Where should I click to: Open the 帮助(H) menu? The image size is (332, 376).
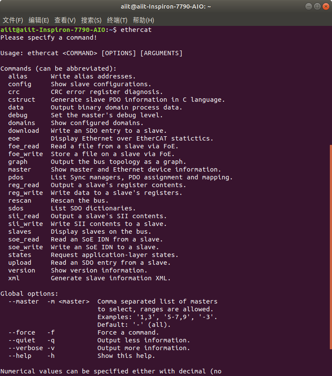tap(143, 20)
